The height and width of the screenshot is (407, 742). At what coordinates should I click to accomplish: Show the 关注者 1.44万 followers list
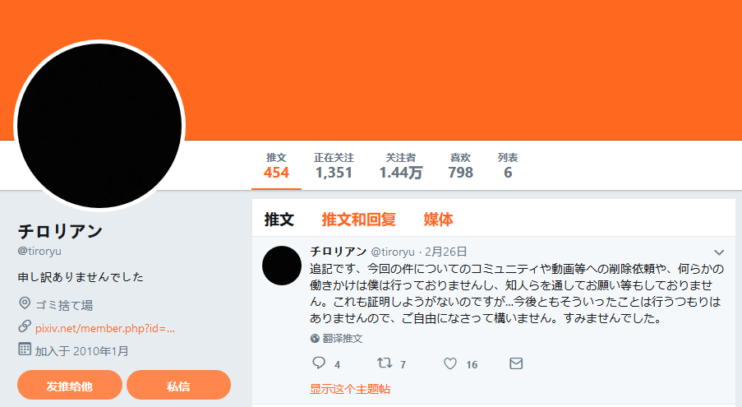pyautogui.click(x=401, y=165)
